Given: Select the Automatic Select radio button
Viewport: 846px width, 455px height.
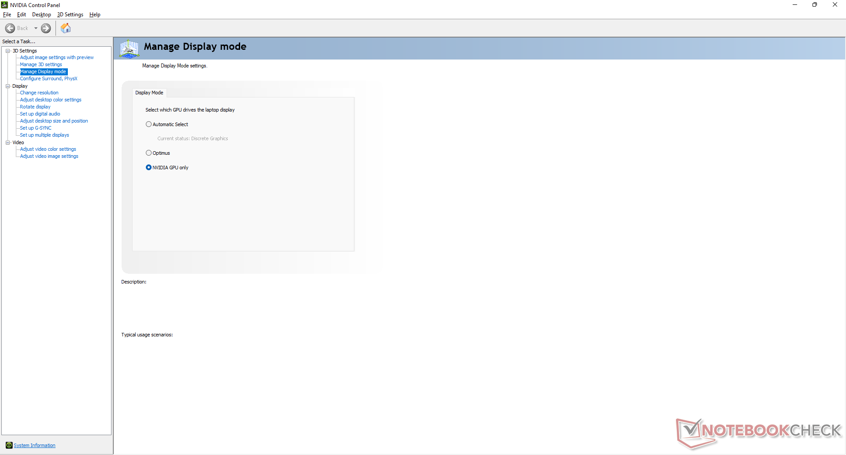Looking at the screenshot, I should (x=148, y=124).
